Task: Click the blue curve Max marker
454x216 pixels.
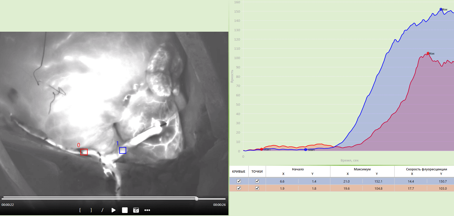Action: click(441, 9)
